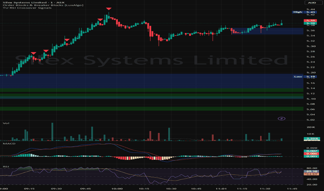Select the Order Blocks & Breaker Blocks indicator label
Image resolution: width=324 pixels, height=191 pixels.
coord(43,5)
